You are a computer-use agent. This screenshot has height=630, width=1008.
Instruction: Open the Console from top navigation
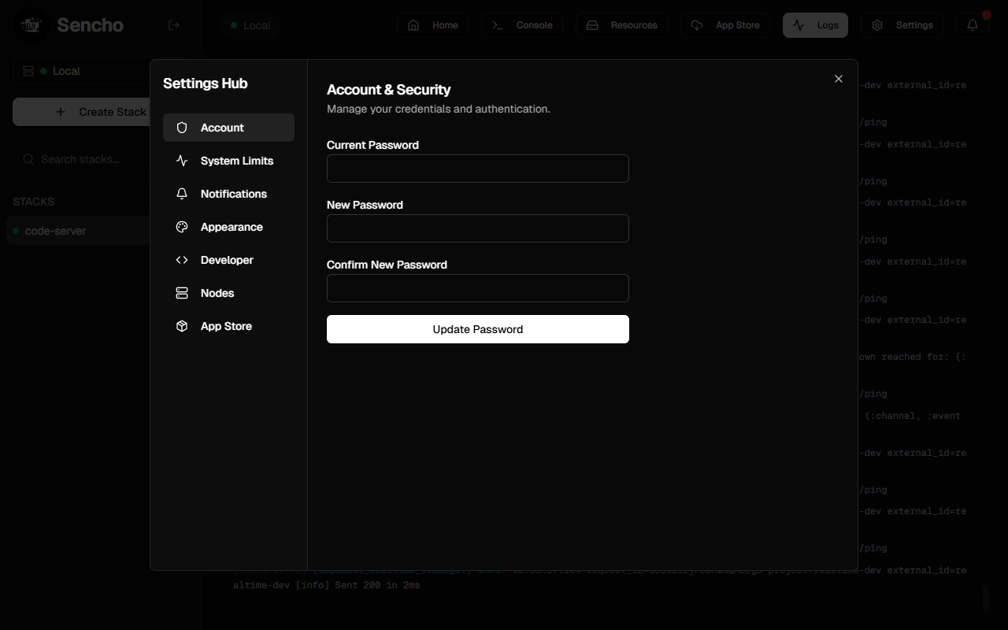pos(522,25)
